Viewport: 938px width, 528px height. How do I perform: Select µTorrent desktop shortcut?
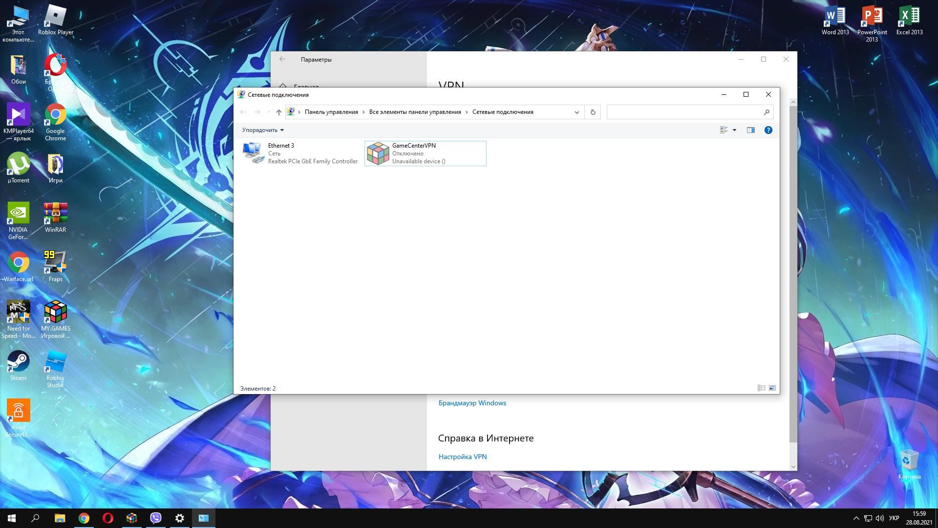[19, 168]
